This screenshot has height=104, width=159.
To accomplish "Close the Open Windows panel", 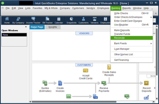I will pyautogui.click(x=26, y=27).
